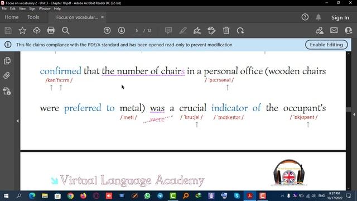Image resolution: width=357 pixels, height=201 pixels.
Task: Open the Tools tab
Action: pyautogui.click(x=33, y=17)
